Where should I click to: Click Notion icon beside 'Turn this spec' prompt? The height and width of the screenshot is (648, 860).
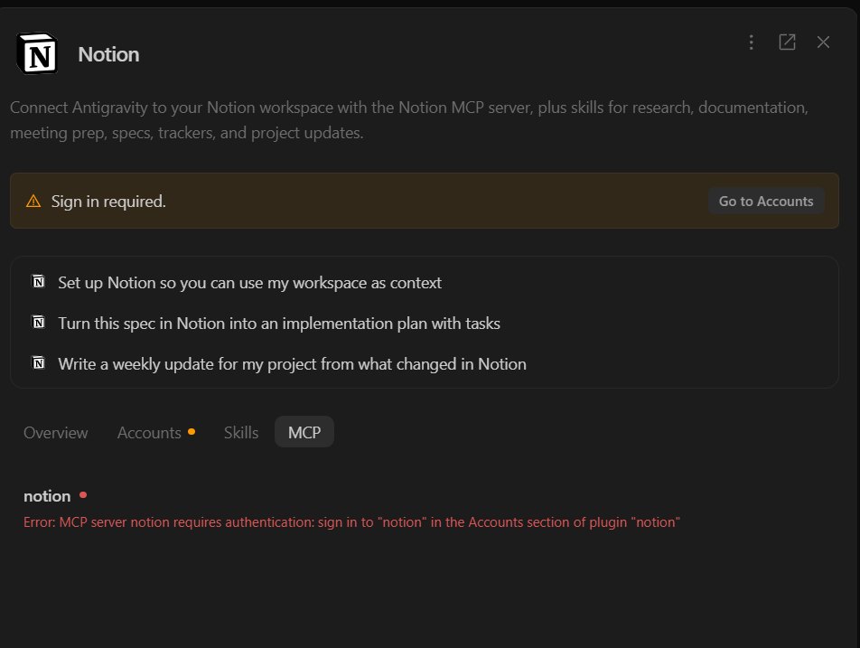(x=38, y=323)
